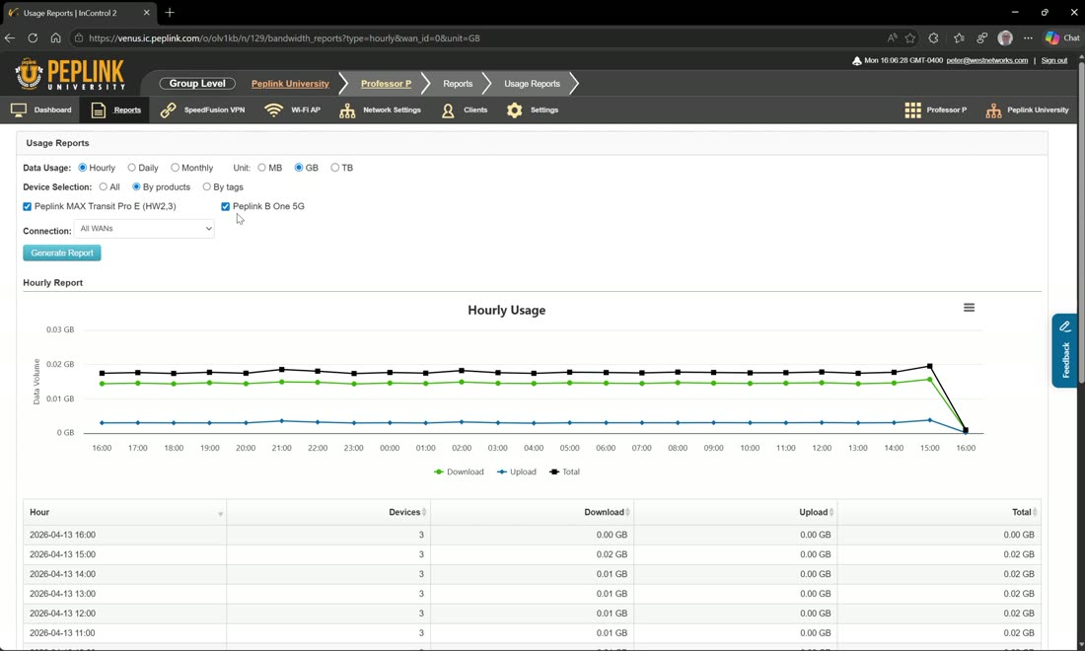The width and height of the screenshot is (1085, 651).
Task: Click Peplink University breadcrumb link
Action: point(290,84)
